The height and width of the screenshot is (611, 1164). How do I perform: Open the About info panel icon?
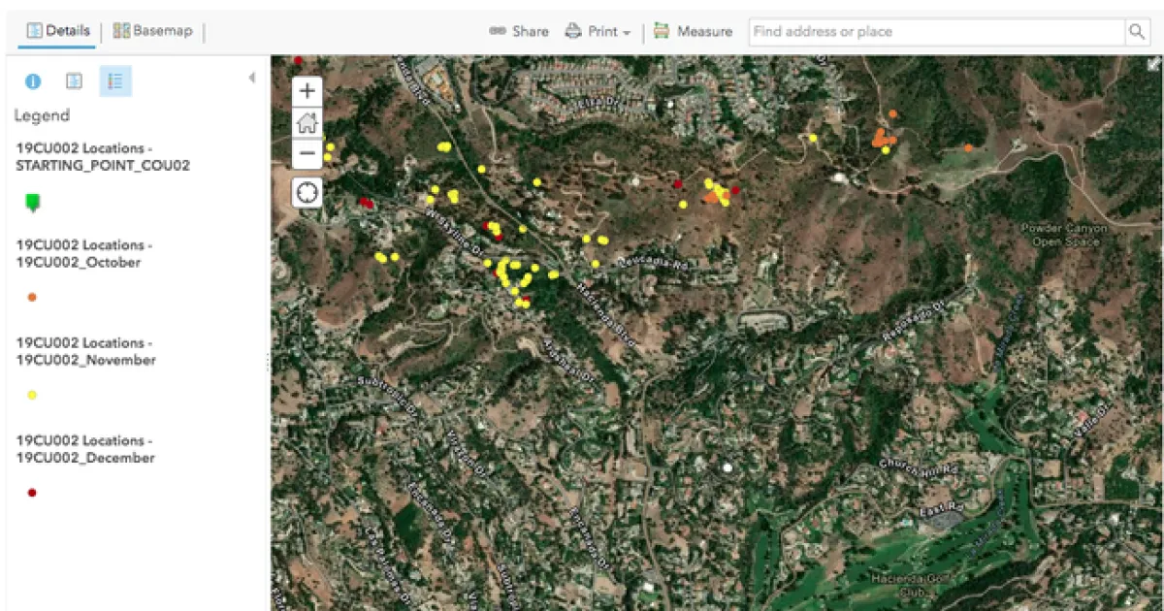click(33, 81)
